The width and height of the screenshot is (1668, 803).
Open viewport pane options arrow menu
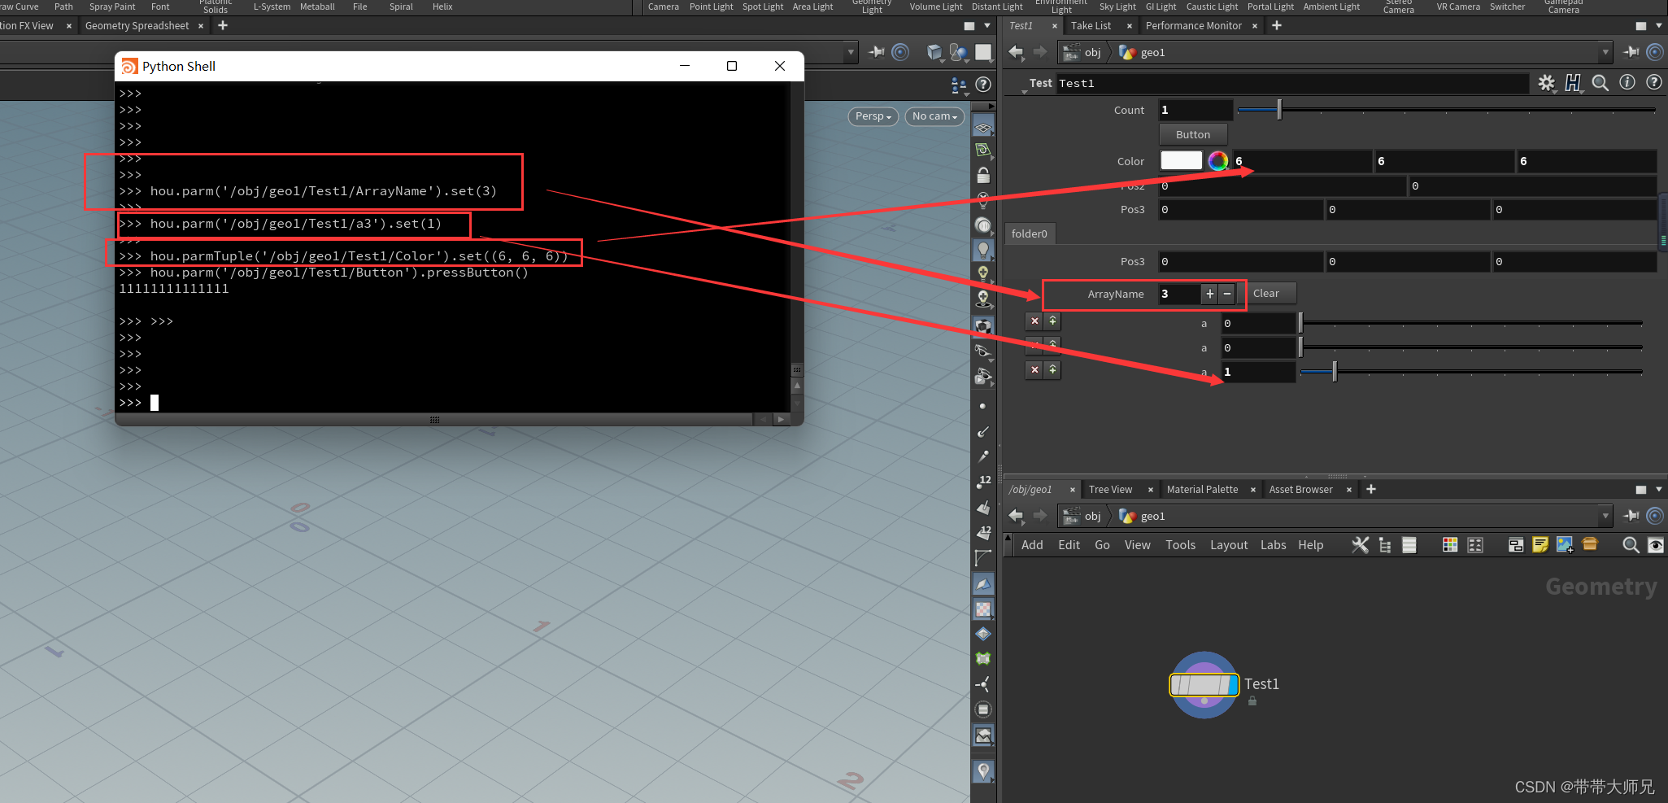pos(987,26)
